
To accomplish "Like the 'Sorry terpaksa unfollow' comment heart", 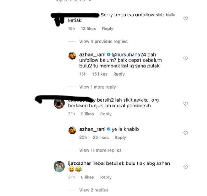I will pyautogui.click(x=185, y=19).
